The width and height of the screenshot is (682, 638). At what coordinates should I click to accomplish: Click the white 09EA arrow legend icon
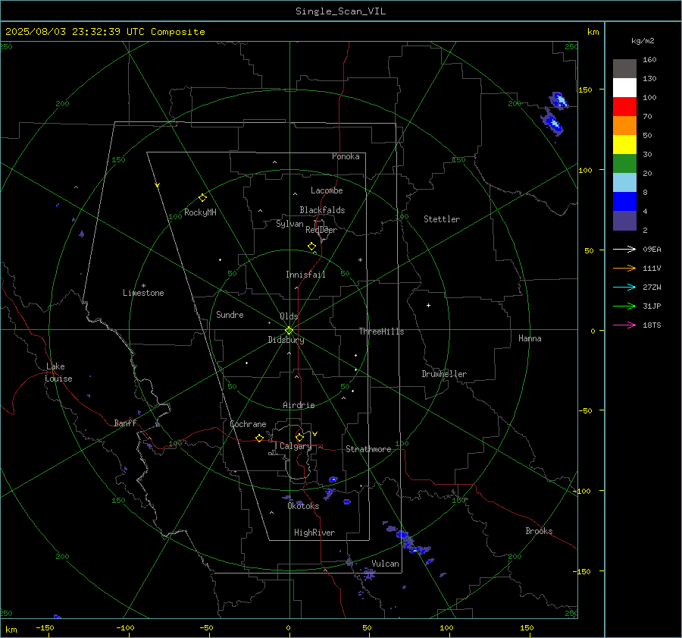(x=624, y=249)
